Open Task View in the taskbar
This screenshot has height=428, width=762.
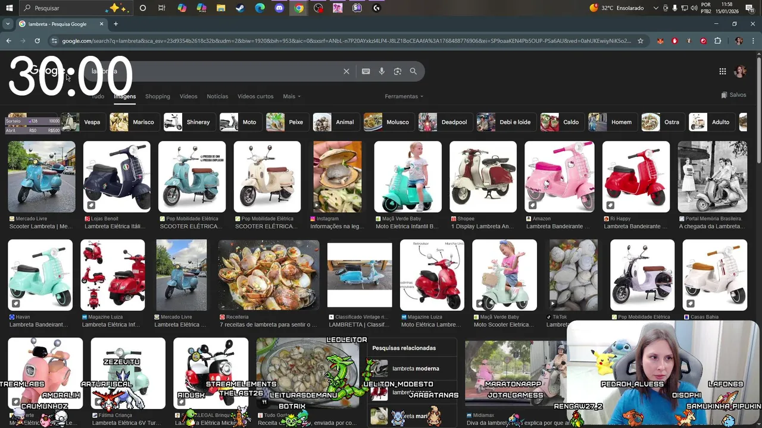pyautogui.click(x=162, y=8)
